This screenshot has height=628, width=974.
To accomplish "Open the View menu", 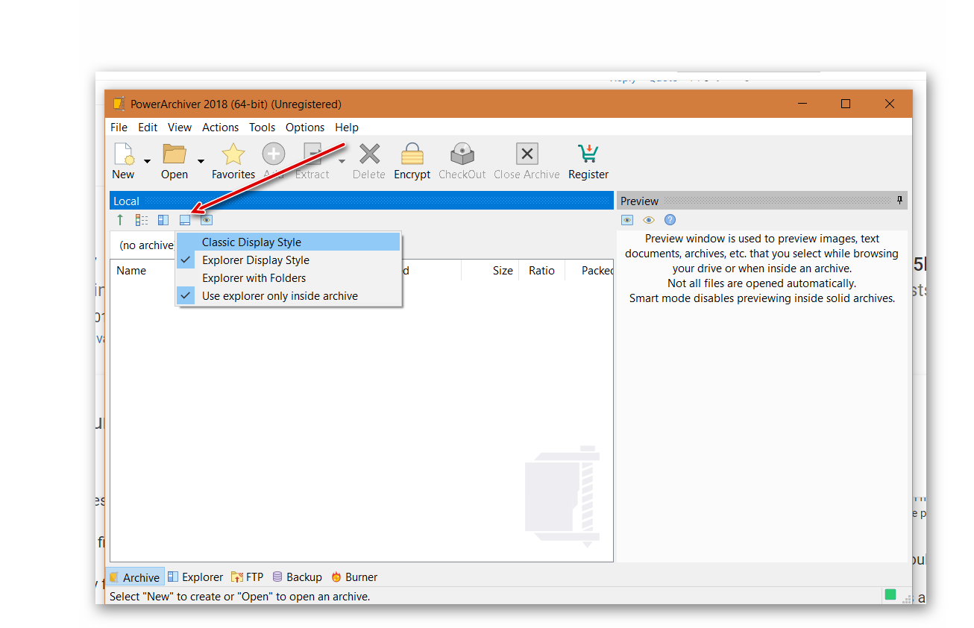I will [180, 128].
